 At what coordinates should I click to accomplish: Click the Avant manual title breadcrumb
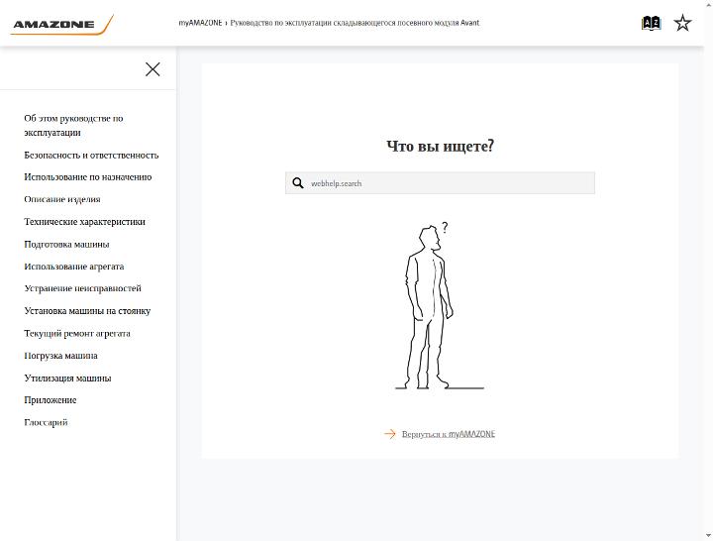[355, 23]
